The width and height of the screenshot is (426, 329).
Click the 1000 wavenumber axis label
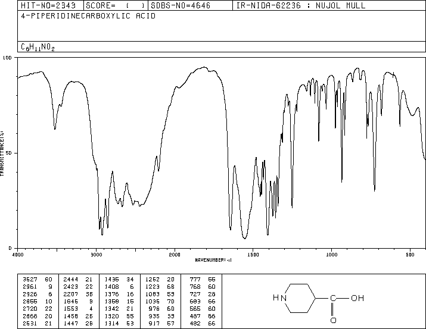331,255
